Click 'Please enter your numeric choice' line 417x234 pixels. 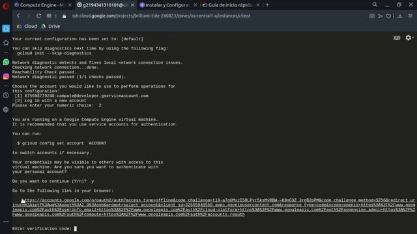(57, 105)
